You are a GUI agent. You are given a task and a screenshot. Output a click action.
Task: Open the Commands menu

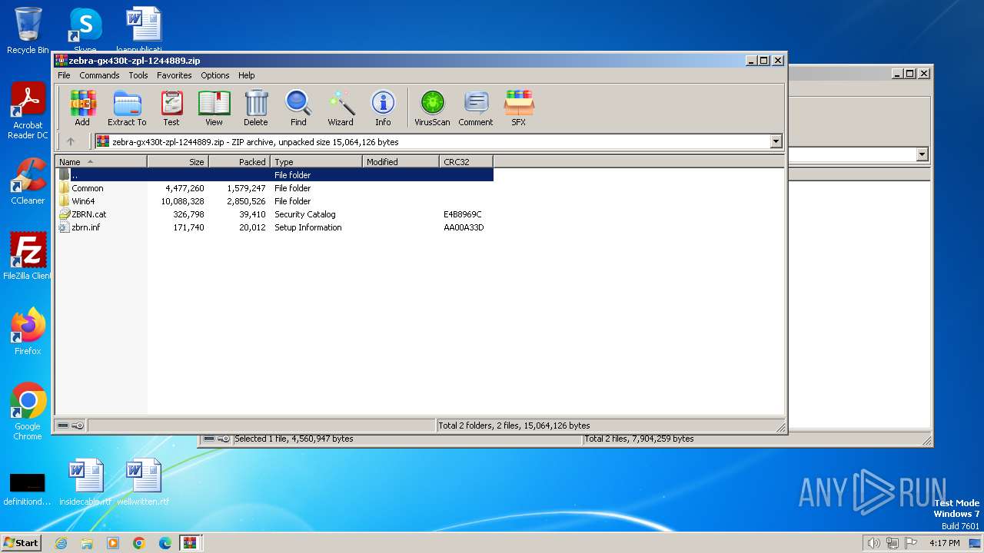[99, 75]
